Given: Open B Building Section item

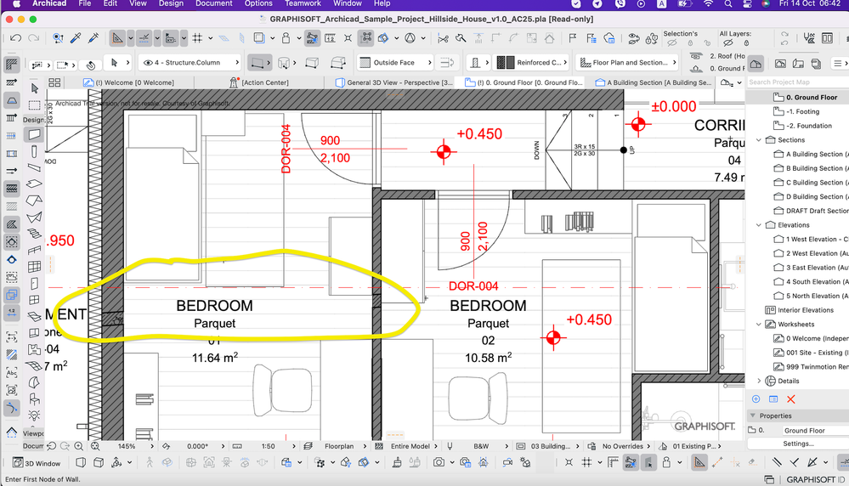Looking at the screenshot, I should tap(811, 168).
